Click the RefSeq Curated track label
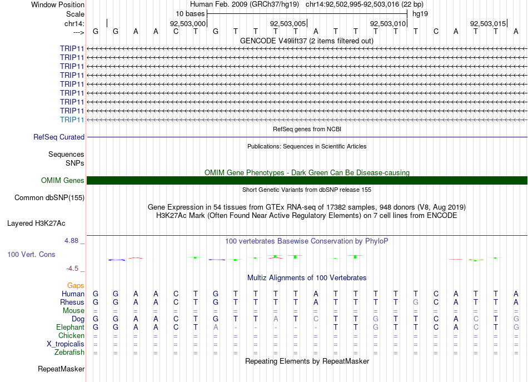The width and height of the screenshot is (528, 382). 58,137
